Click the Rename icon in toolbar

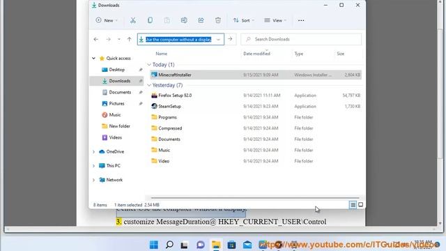[184, 20]
